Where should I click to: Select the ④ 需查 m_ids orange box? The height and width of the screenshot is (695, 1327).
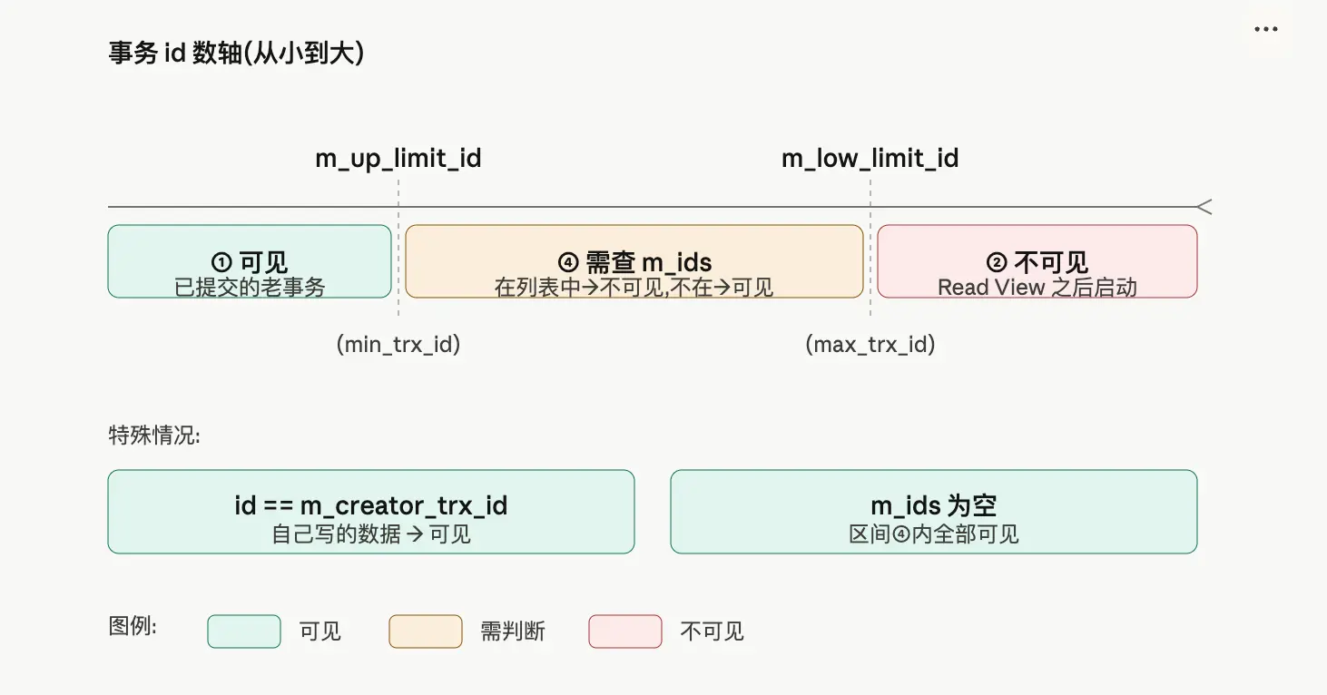click(x=634, y=261)
